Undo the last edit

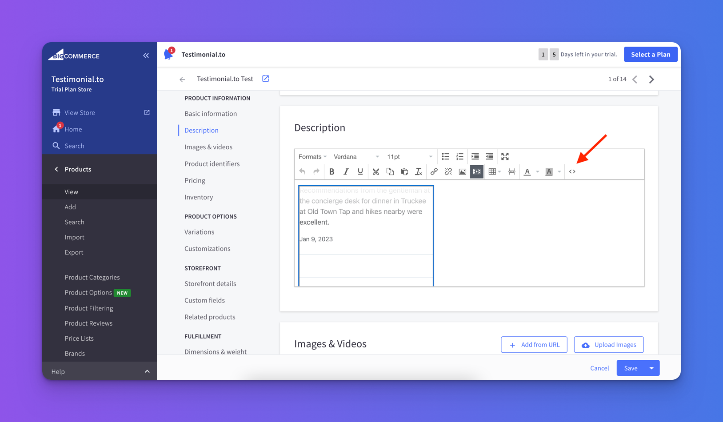click(x=302, y=171)
